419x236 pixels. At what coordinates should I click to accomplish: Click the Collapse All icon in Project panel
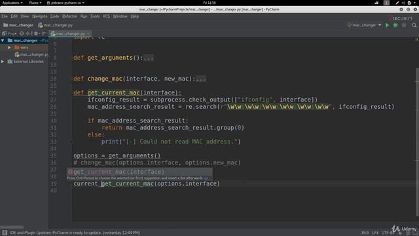point(27,33)
